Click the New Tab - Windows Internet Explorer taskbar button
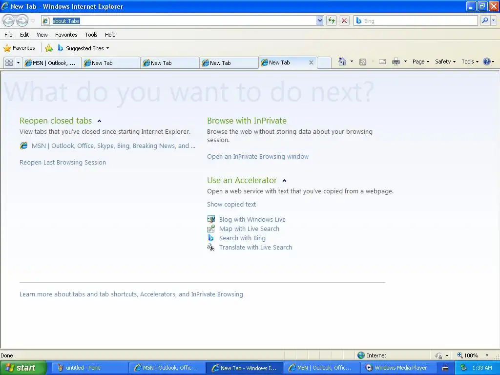Viewport: 500px width, 375px height. click(244, 368)
